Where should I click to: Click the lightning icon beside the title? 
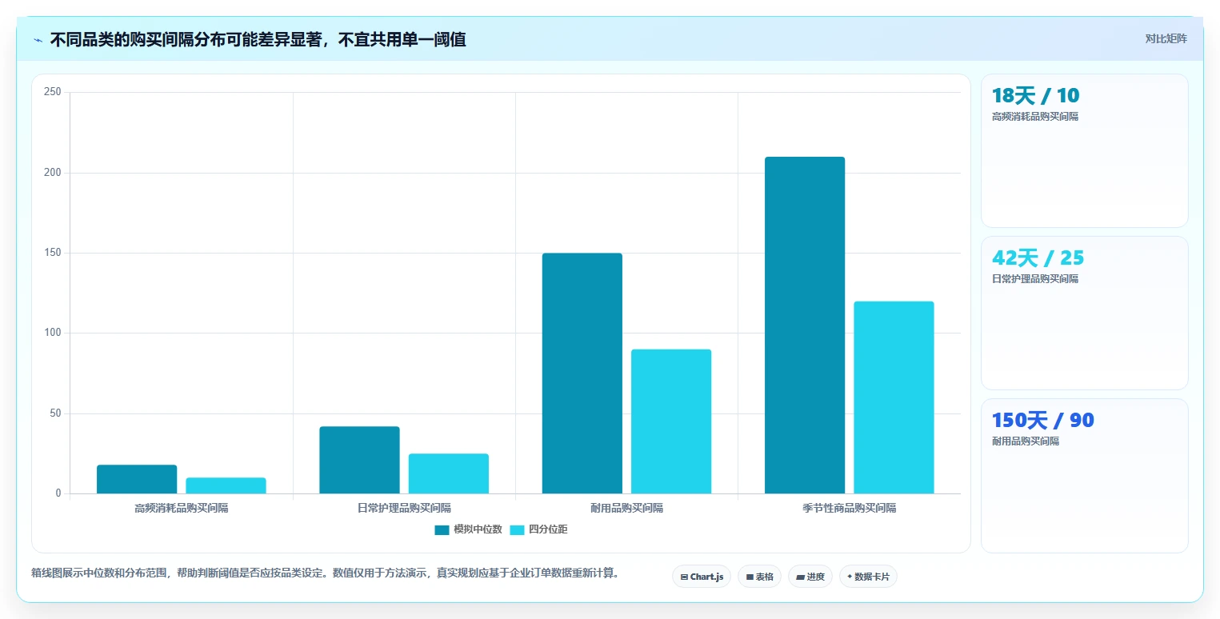coord(38,40)
